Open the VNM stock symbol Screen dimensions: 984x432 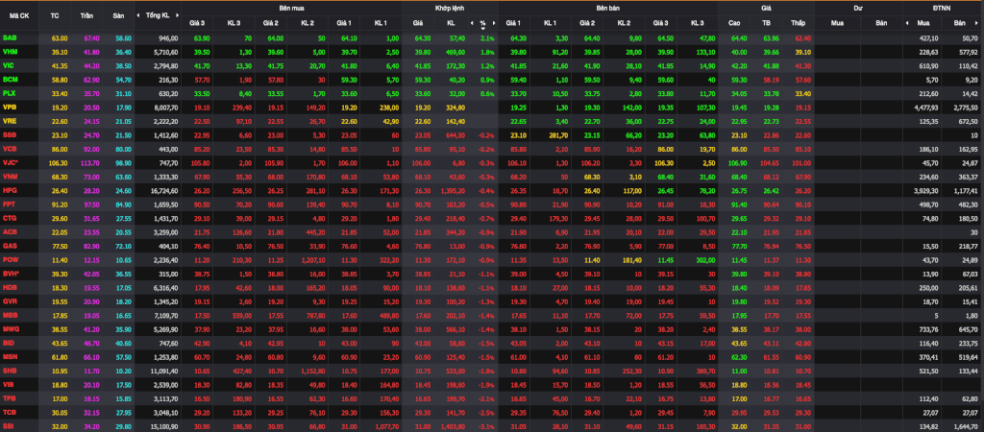pyautogui.click(x=10, y=176)
